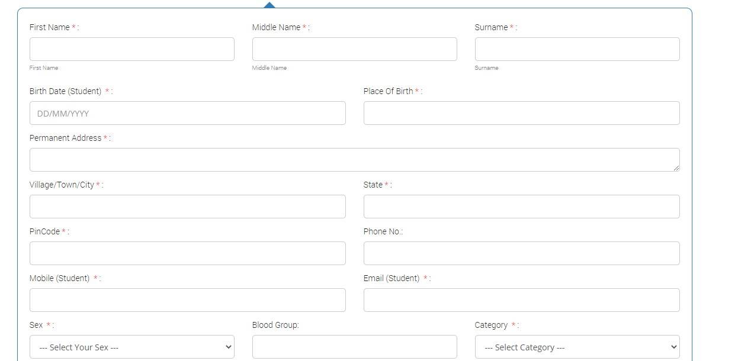Click the Email (Student) input field

click(x=521, y=300)
